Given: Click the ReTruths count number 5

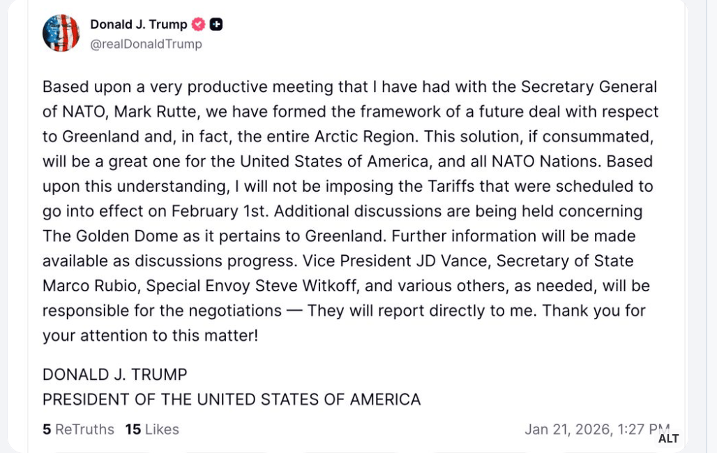Looking at the screenshot, I should (x=47, y=429).
